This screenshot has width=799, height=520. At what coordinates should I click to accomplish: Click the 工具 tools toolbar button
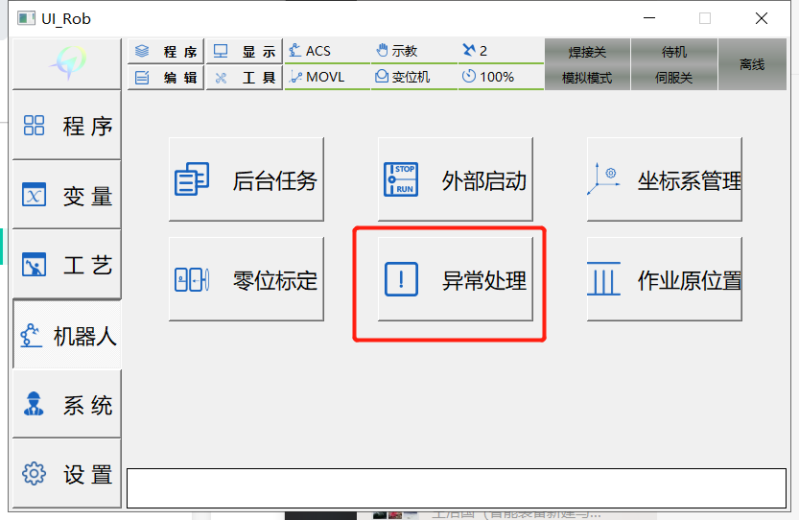coord(244,78)
